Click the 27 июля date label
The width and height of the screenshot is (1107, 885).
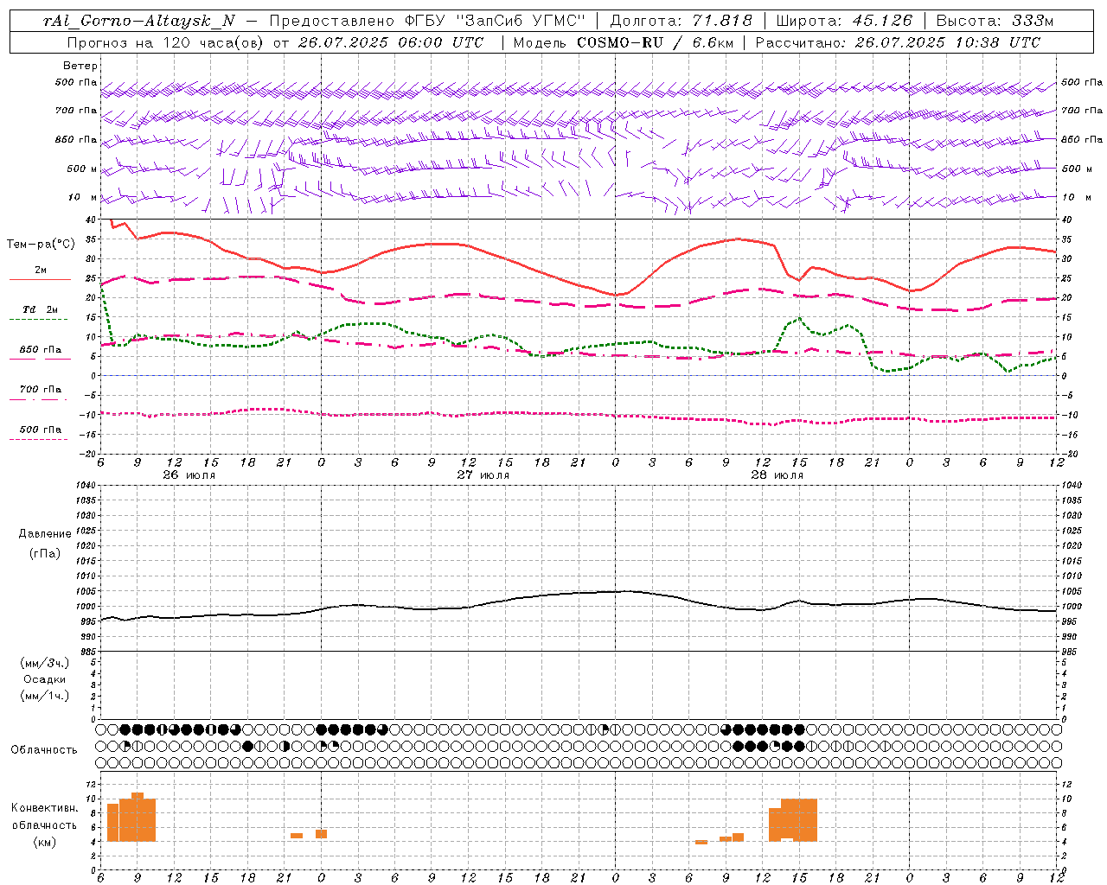pos(483,475)
